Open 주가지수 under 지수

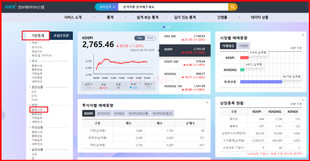tap(37, 47)
